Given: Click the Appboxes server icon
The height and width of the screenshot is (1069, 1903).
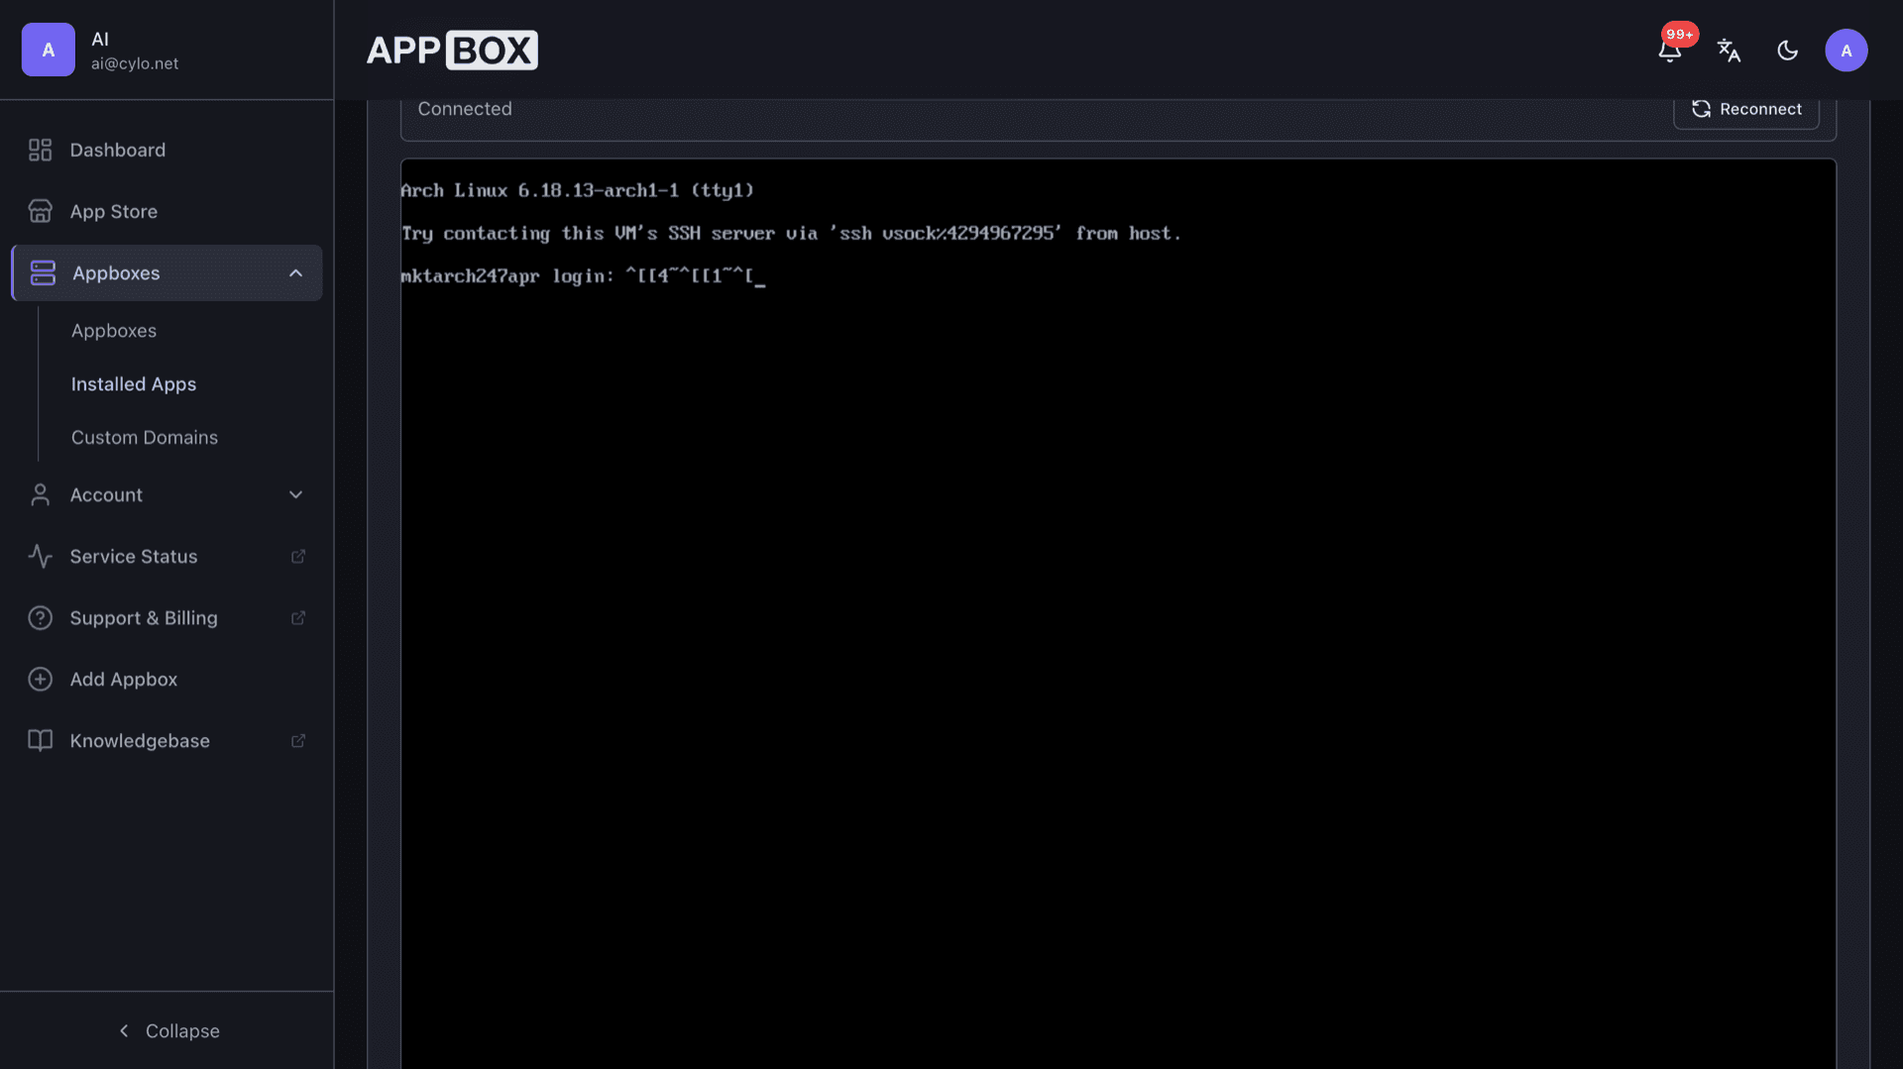Looking at the screenshot, I should pos(43,272).
